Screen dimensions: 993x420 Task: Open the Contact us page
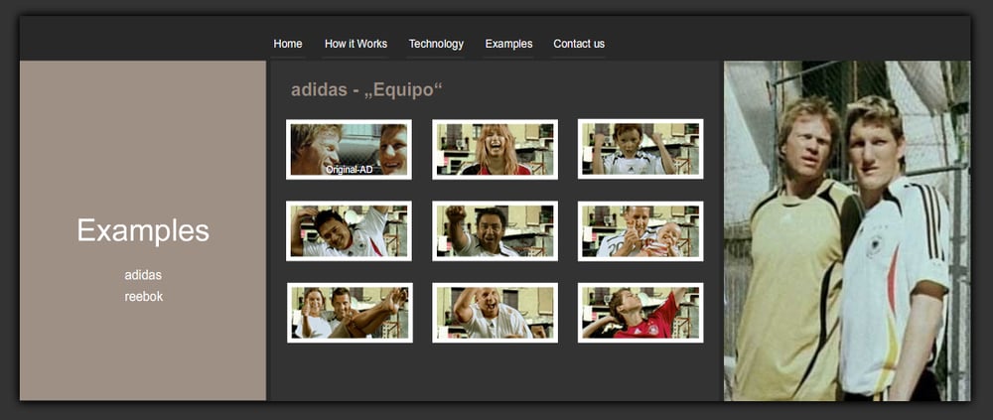[x=579, y=44]
